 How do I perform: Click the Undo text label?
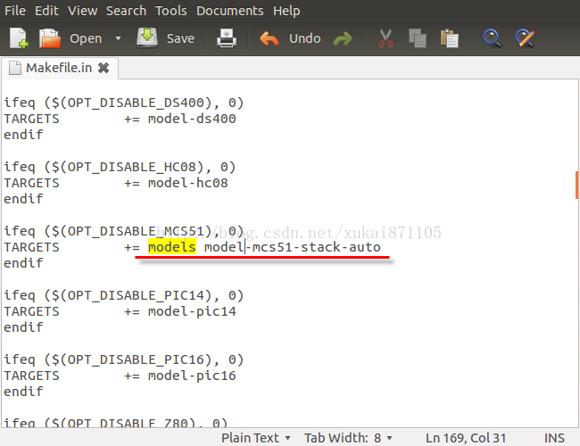click(x=305, y=38)
